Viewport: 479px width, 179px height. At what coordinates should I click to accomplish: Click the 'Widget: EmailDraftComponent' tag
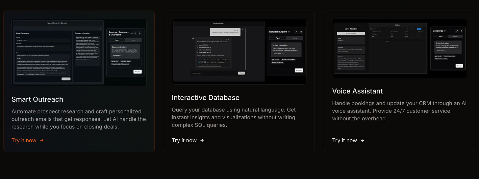120,64
